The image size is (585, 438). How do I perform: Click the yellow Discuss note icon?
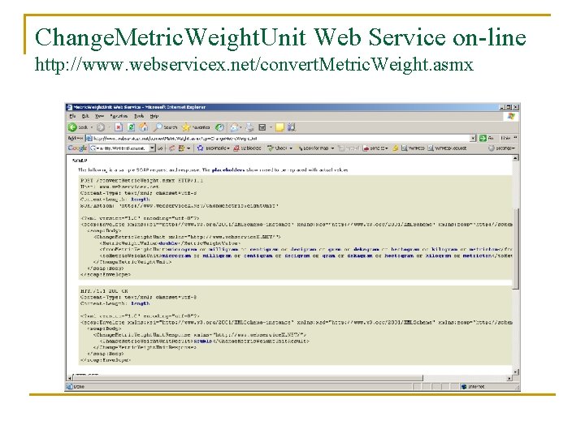[x=279, y=127]
